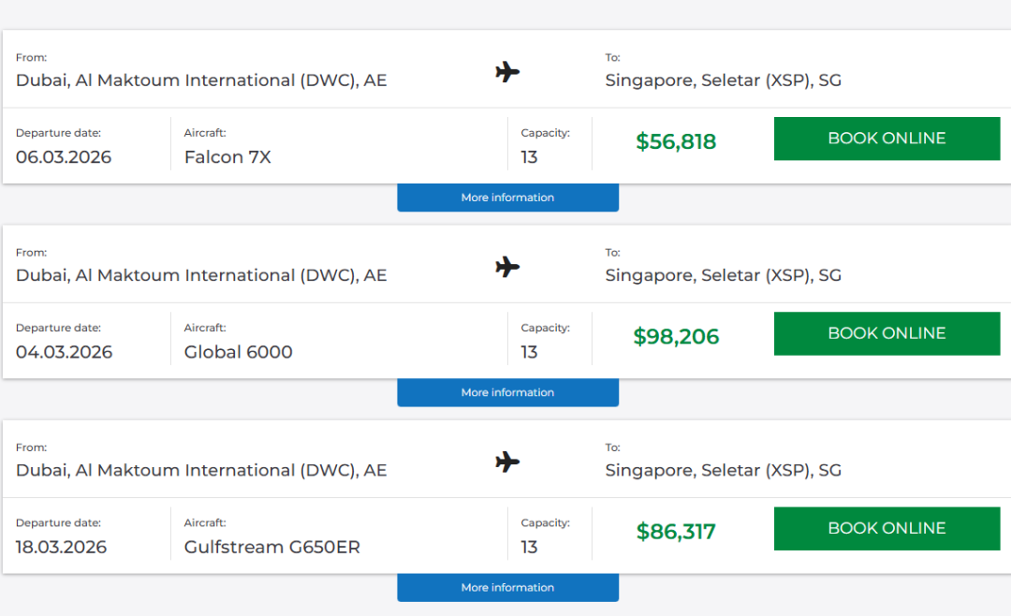Expand More information under Gulfstream G650ER flight

coord(507,587)
